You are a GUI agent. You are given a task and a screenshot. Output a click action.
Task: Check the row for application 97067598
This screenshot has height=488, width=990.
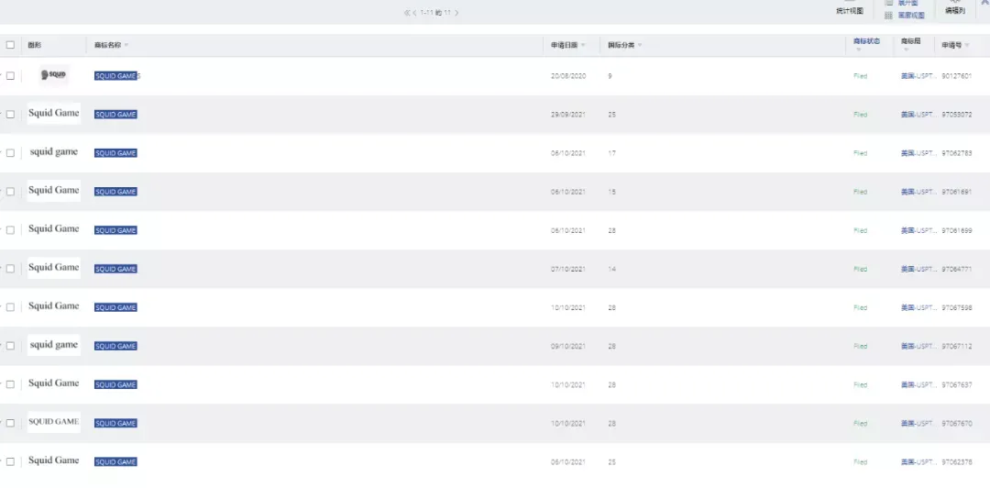point(10,307)
